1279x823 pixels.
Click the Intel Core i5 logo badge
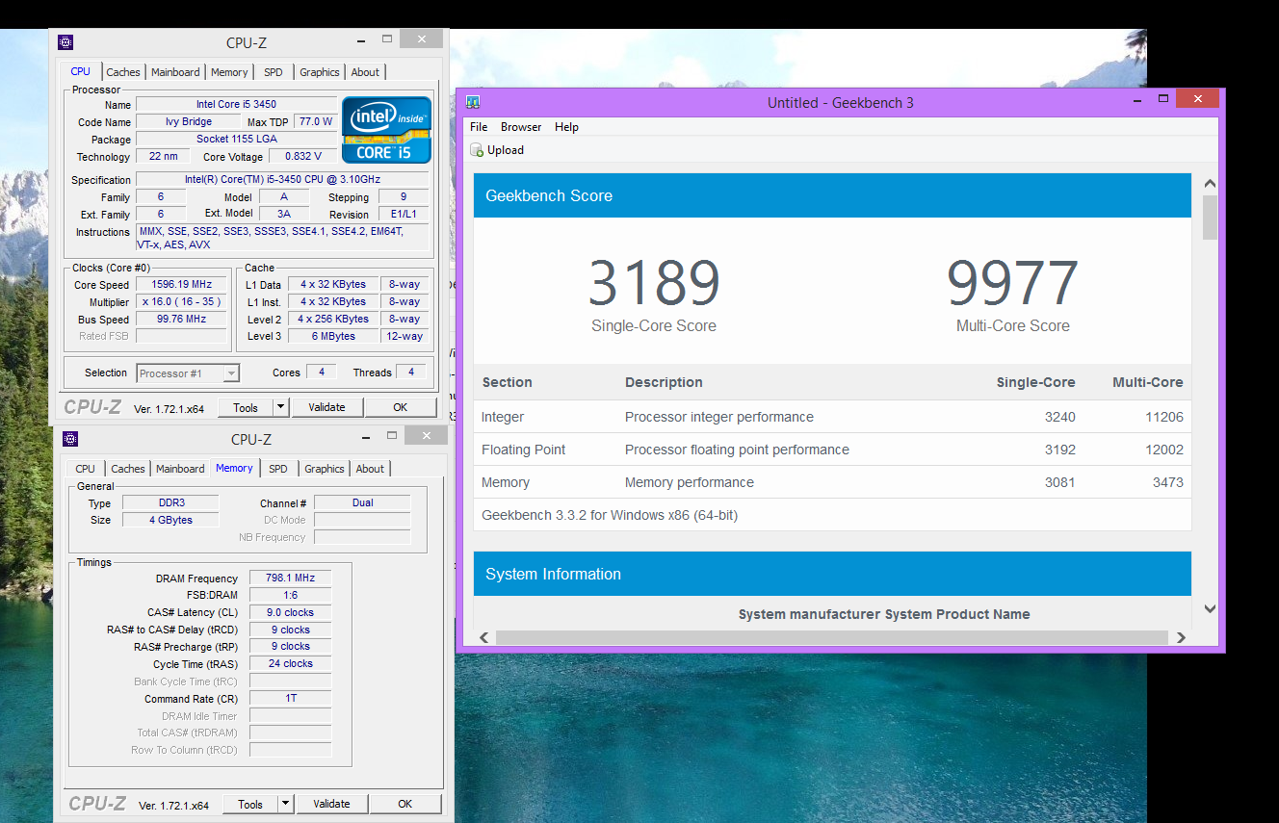(x=386, y=130)
